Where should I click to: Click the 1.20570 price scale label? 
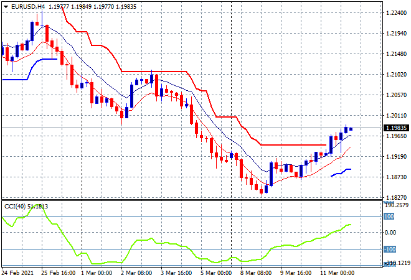397,95
